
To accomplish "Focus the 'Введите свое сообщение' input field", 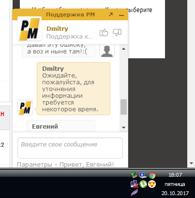I will [70, 148].
